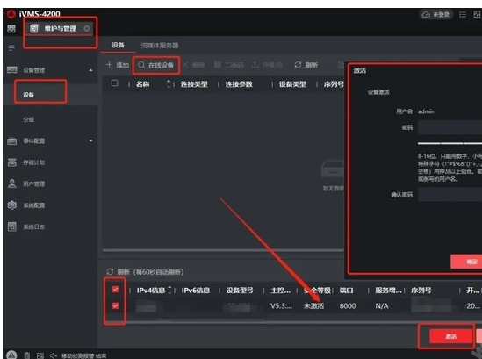The height and width of the screenshot is (359, 482).
Task: Expand the 事件配置 sidebar section
Action: pyautogui.click(x=90, y=140)
